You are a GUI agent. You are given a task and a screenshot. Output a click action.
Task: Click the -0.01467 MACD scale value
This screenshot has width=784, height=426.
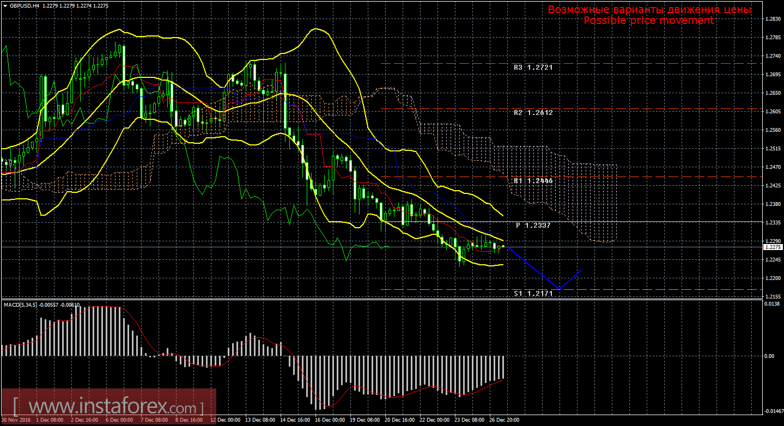(x=771, y=411)
